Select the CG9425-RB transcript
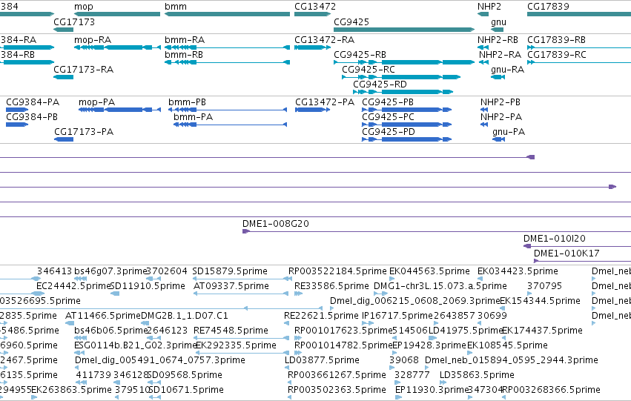Image resolution: width=631 pixels, height=401 pixels. [404, 62]
